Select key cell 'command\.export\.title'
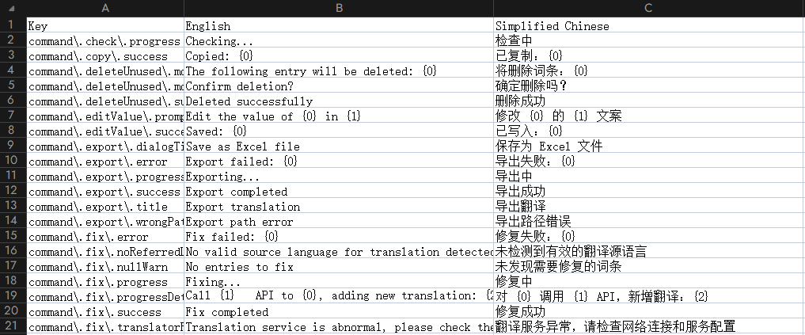 click(105, 206)
